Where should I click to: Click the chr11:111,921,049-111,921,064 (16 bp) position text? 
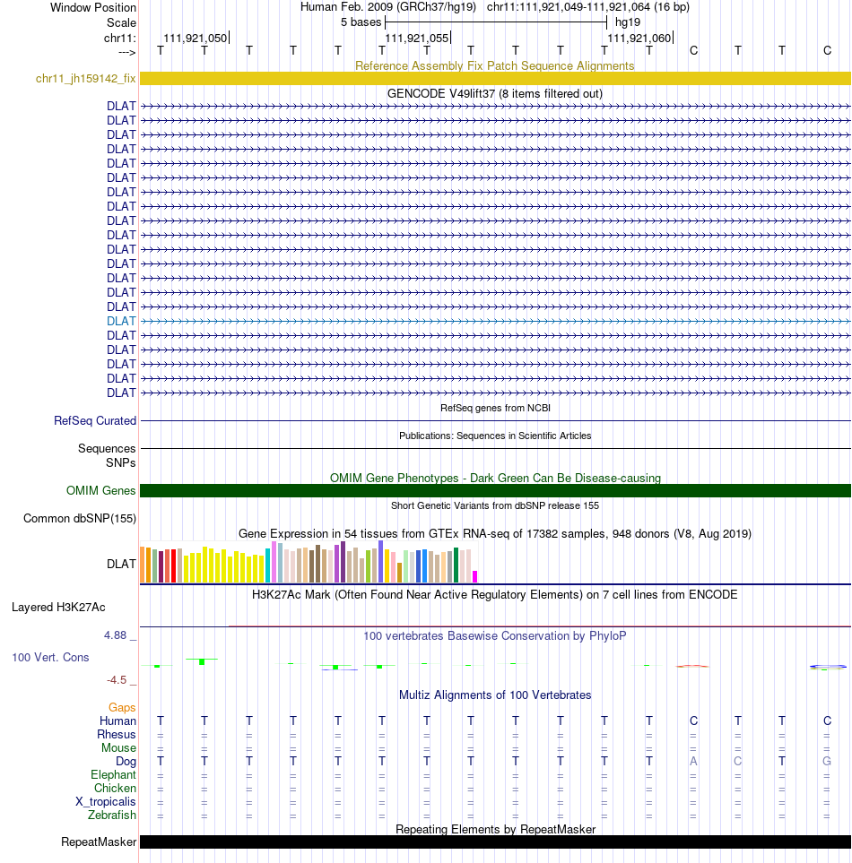coord(588,7)
